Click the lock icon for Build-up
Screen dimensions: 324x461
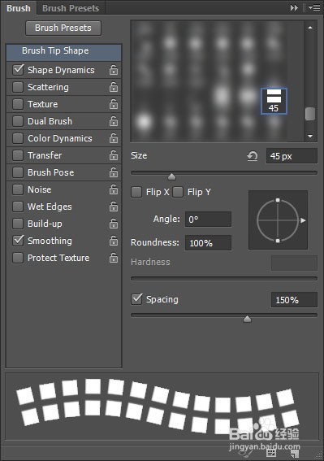click(114, 224)
